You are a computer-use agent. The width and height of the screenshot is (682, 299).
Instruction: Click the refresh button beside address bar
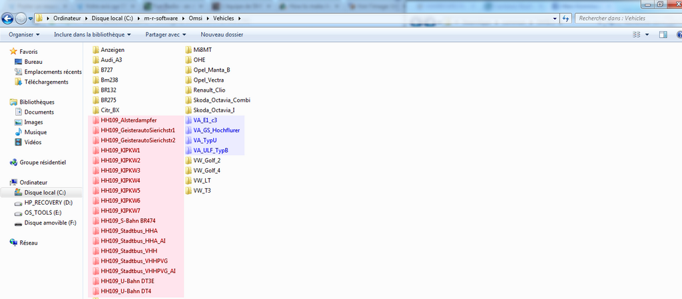565,18
